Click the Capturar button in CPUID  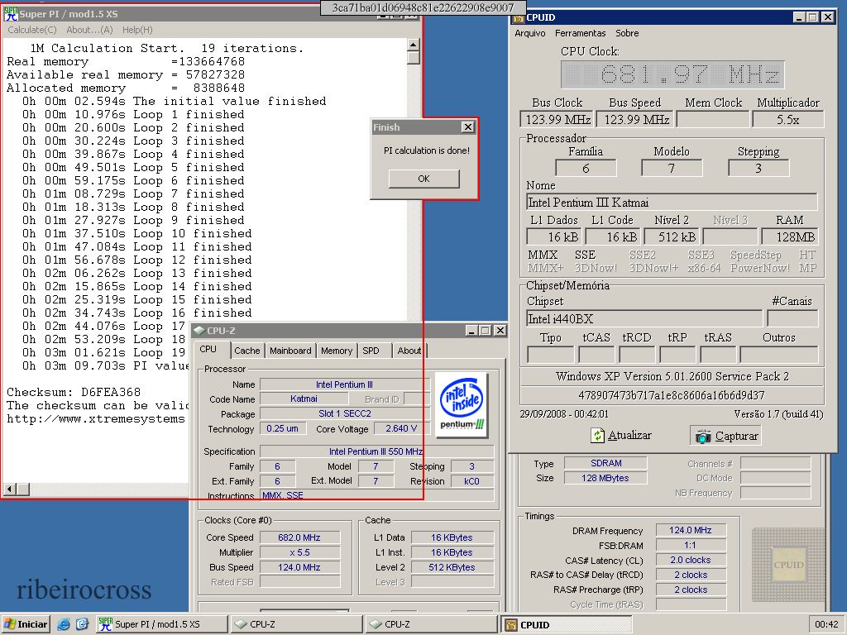[725, 436]
